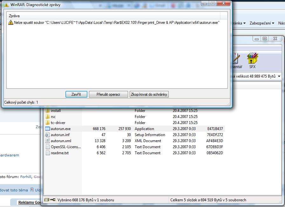This screenshot has width=285, height=207.
Task: Click the autorun.xml document icon
Action: [x=47, y=141]
